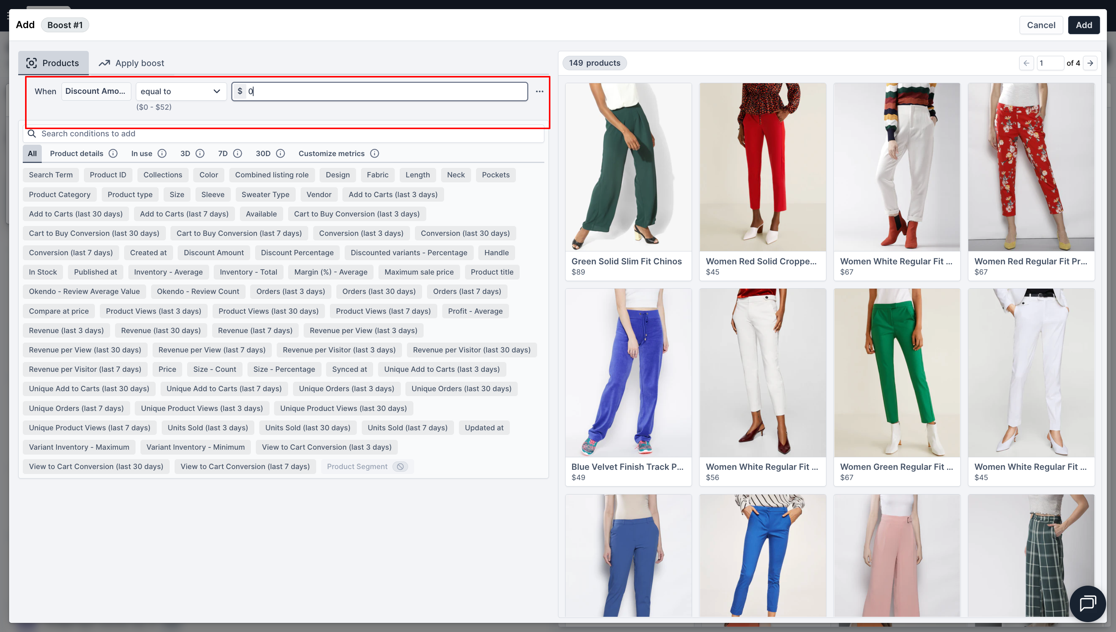Click info icon beside In use filter
The width and height of the screenshot is (1116, 632).
[x=162, y=153]
